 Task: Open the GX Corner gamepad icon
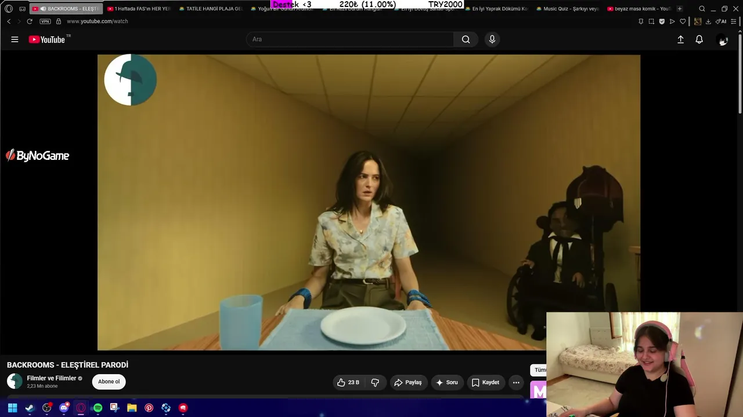(23, 9)
